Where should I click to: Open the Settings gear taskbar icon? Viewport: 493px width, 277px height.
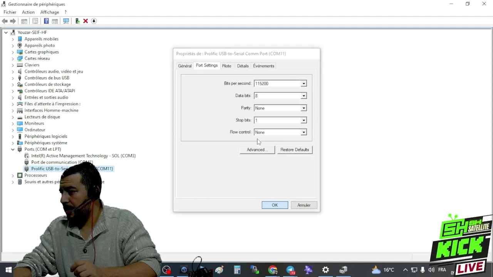point(325,270)
